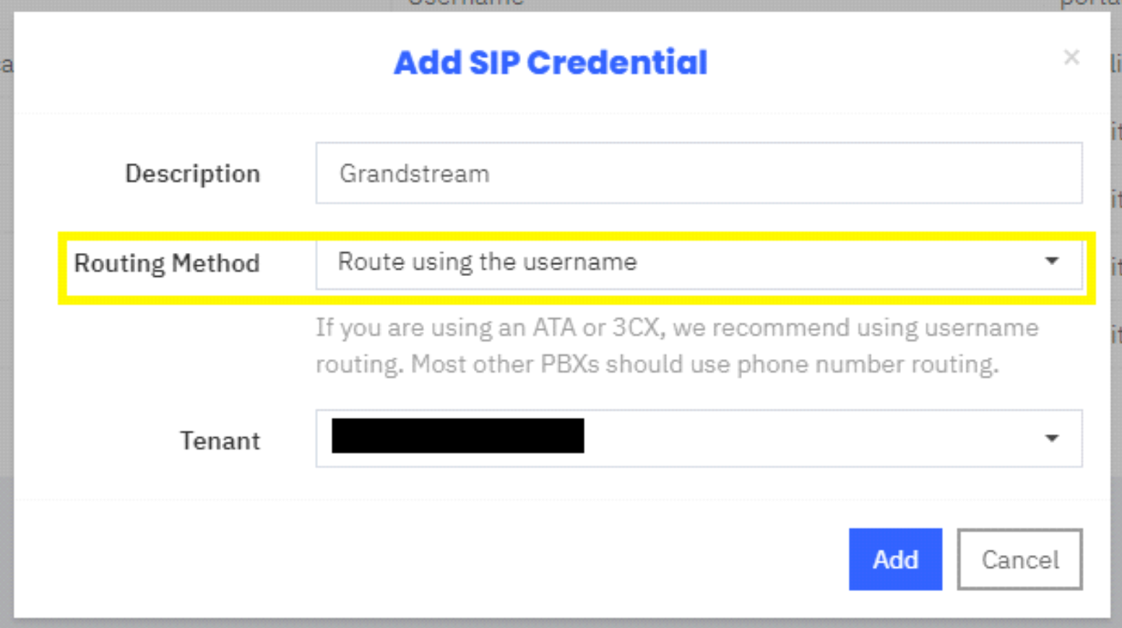Select the Route using the username option

tap(486, 262)
